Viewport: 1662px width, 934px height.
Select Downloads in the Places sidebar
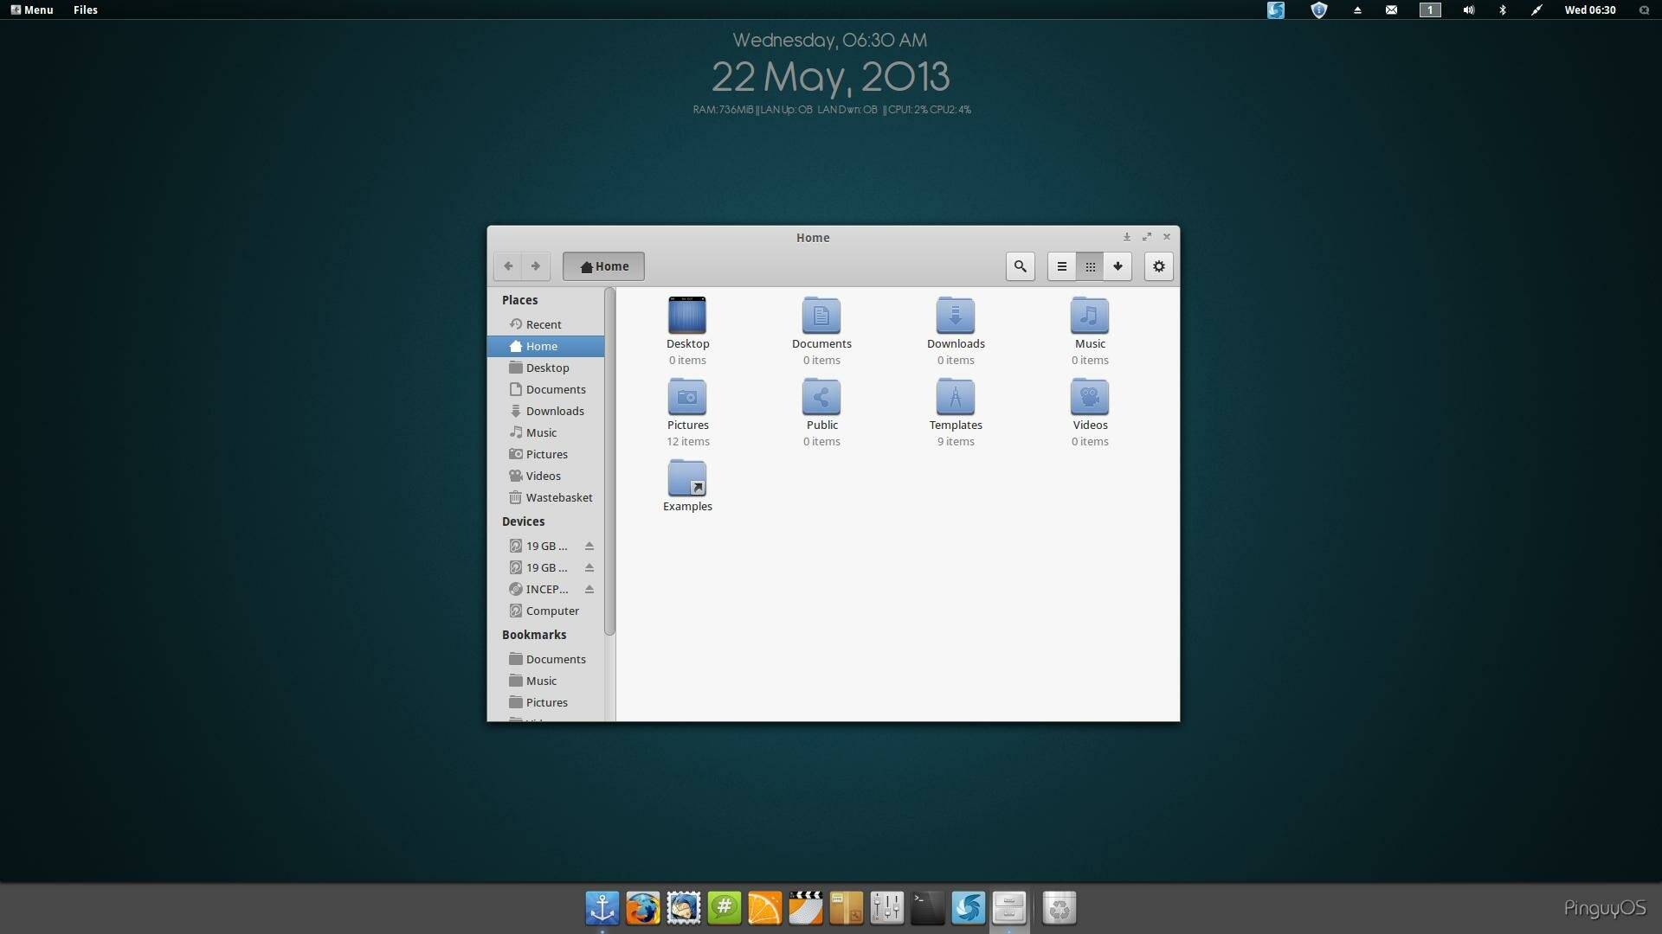coord(555,411)
